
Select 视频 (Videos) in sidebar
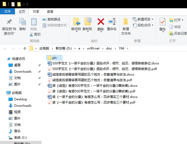(15, 112)
